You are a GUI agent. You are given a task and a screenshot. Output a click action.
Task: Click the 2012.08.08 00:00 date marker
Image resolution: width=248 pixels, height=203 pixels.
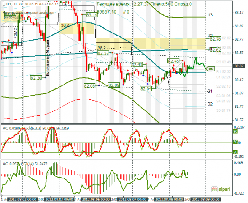pos(169,199)
